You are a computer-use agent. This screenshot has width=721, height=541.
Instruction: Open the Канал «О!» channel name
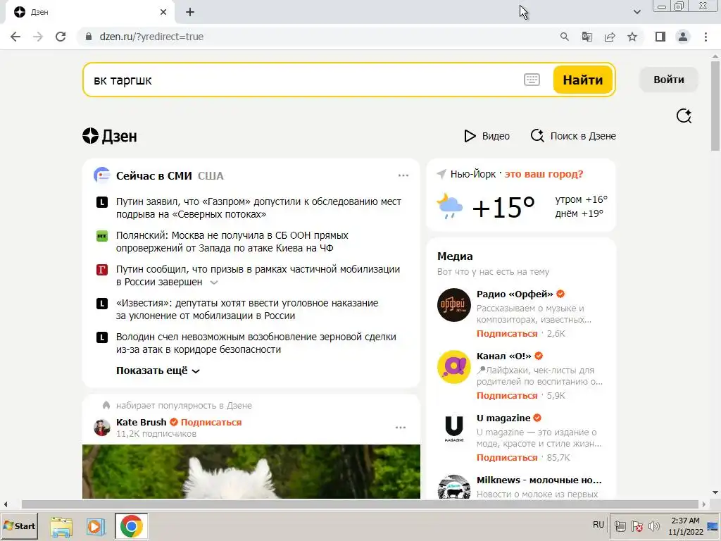(x=503, y=356)
